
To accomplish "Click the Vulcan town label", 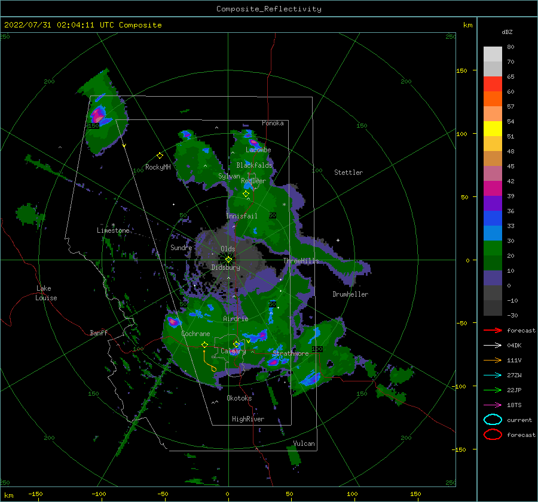I will point(304,444).
